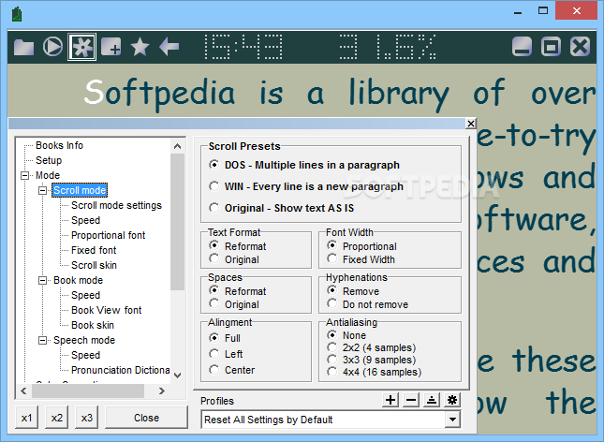Click the tree scroll up arrow
This screenshot has width=604, height=442.
click(x=178, y=146)
